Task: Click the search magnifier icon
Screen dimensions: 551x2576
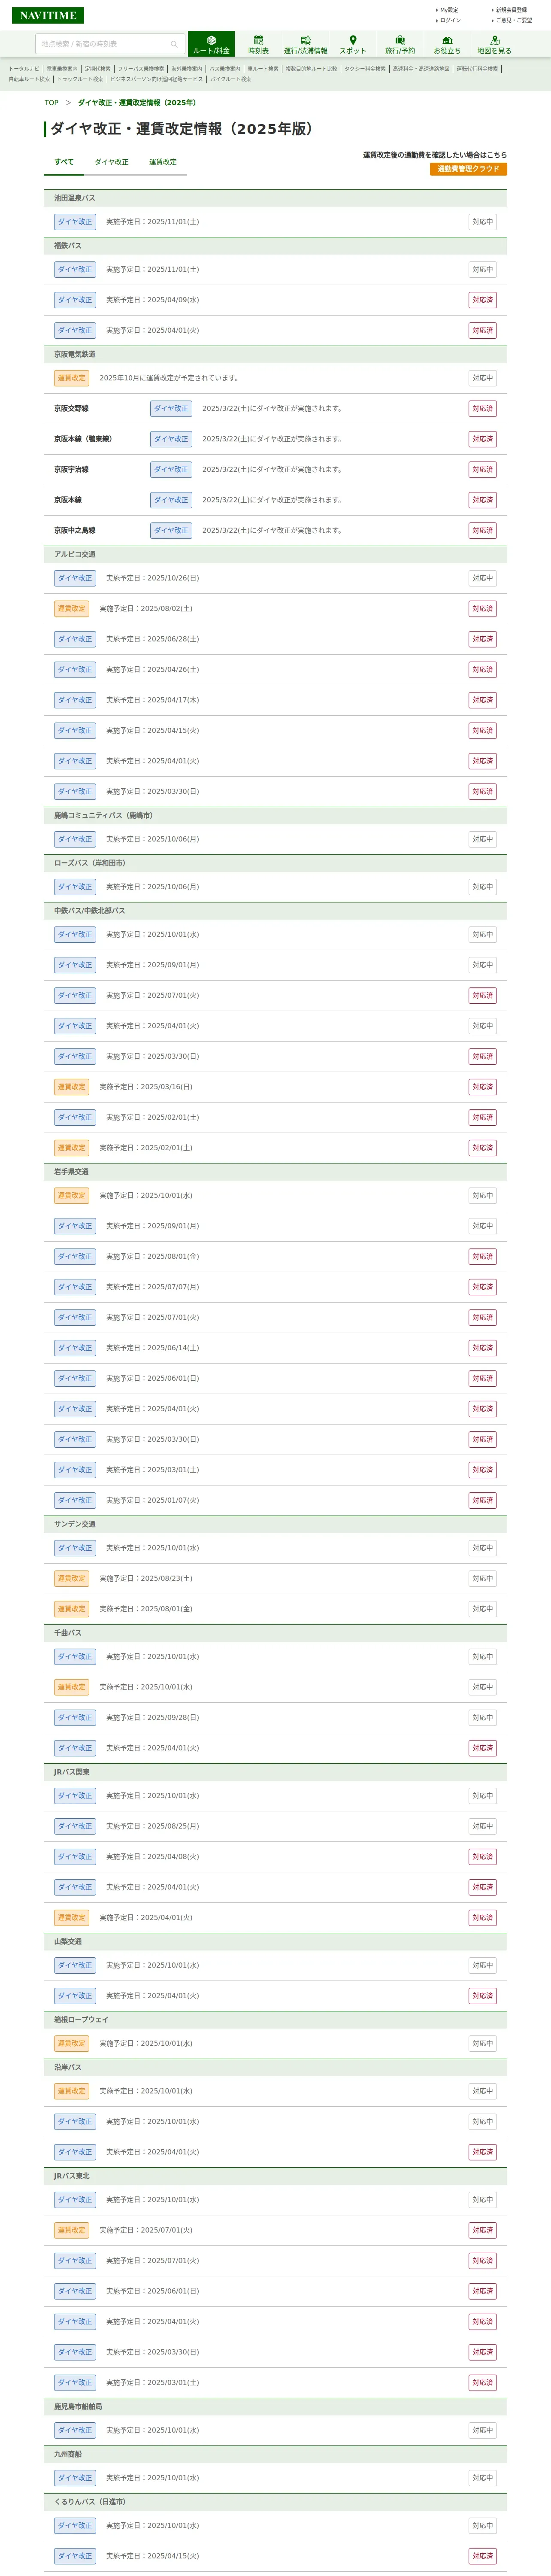Action: 174,44
